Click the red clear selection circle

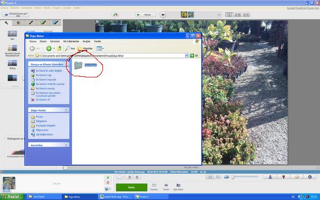(108, 182)
